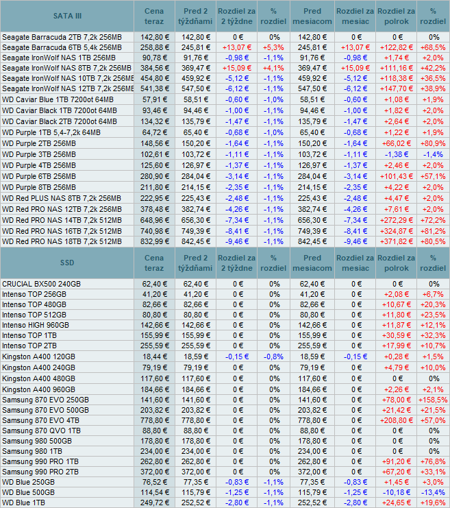Screen dimensions: 450x508
Task: Click WD Blue 500GB
Action: pos(28,493)
